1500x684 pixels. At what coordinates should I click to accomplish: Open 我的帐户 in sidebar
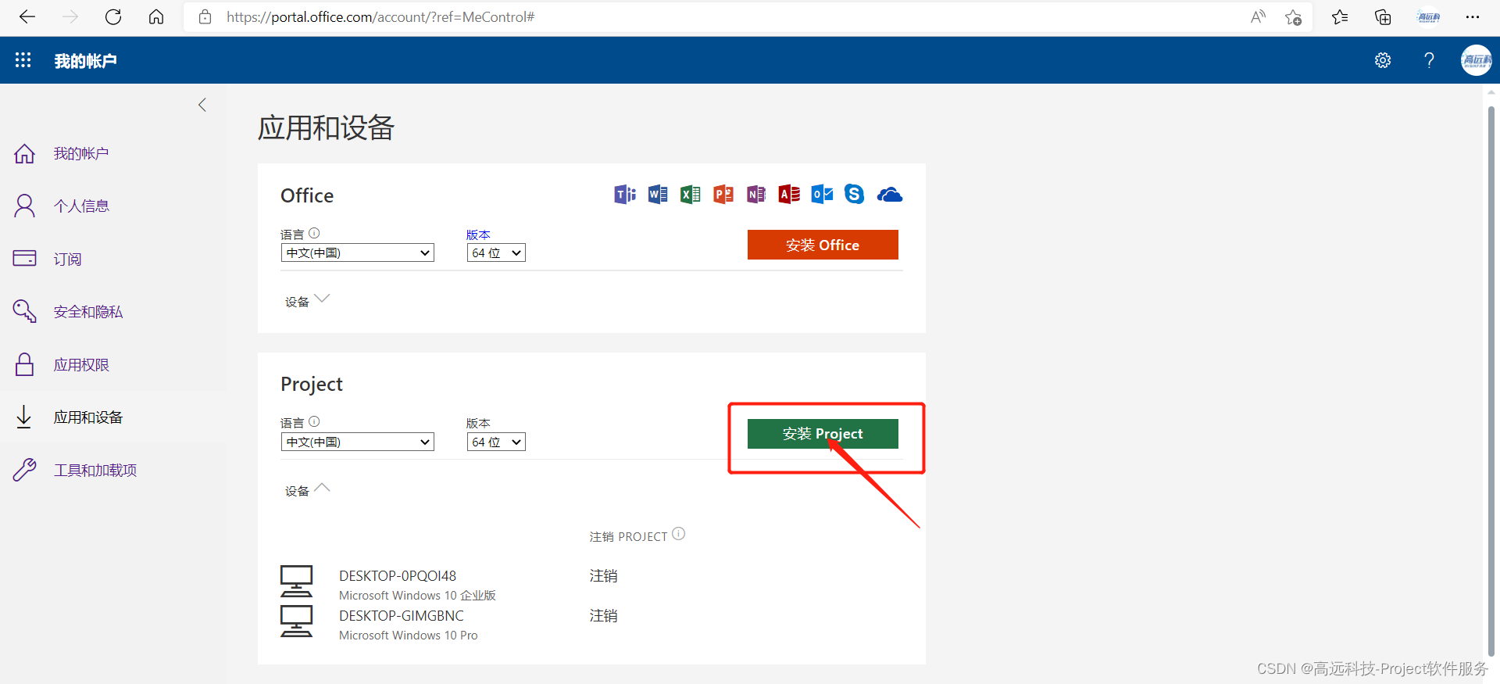(81, 153)
